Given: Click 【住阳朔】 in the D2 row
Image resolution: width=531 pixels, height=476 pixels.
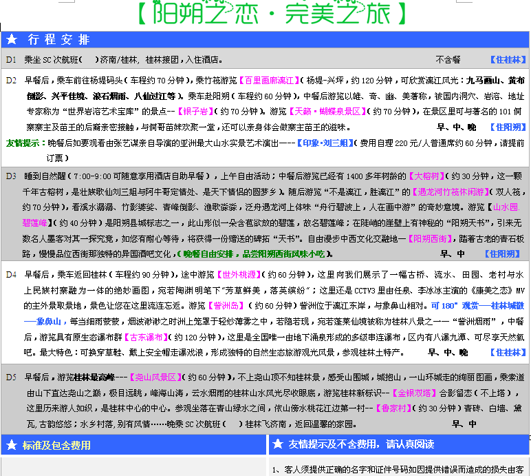Looking at the screenshot, I should coord(508,127).
